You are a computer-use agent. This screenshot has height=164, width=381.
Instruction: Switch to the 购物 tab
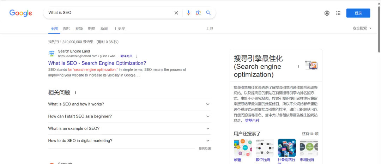(91, 29)
